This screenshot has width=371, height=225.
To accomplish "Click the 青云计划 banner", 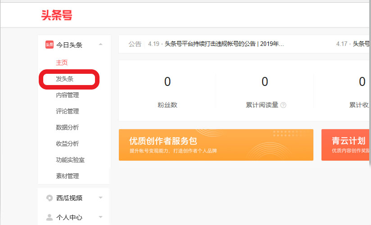I will coord(345,145).
